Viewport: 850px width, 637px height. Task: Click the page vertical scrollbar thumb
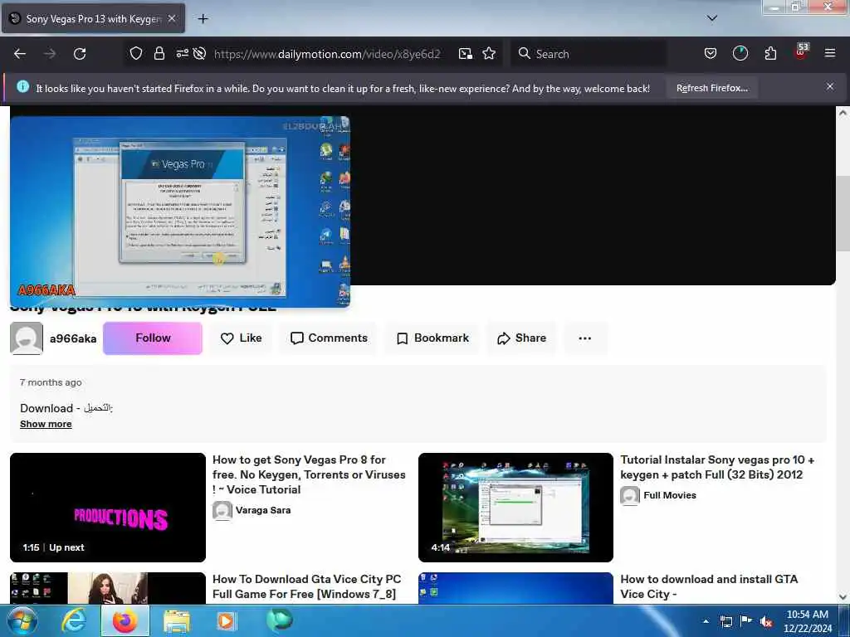(x=843, y=214)
